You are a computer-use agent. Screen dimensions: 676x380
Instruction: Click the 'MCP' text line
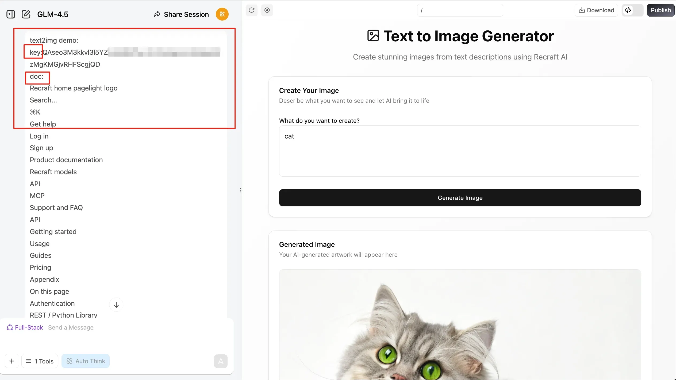click(37, 196)
